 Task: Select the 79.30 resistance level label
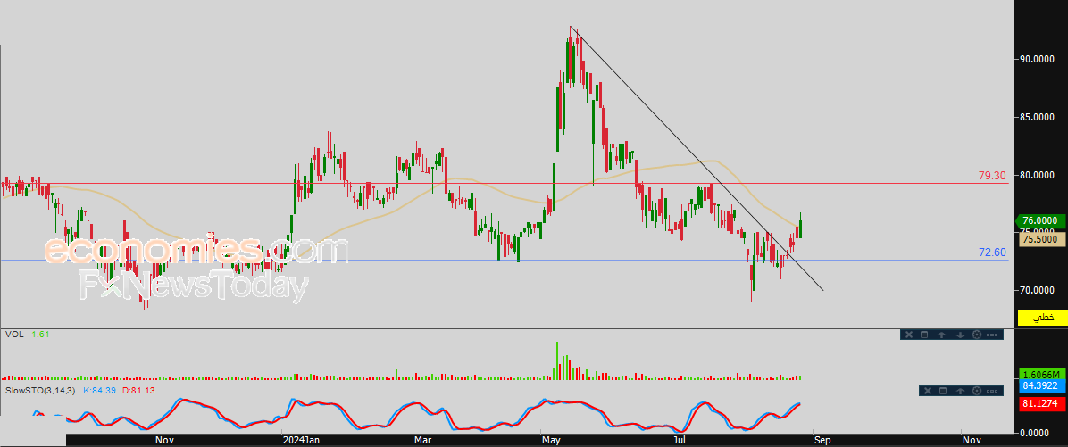pos(992,176)
